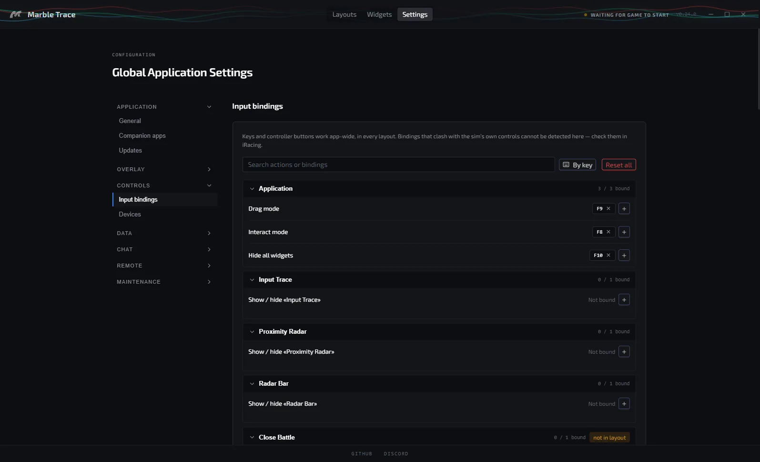Viewport: 760px width, 462px height.
Task: Click the Reset all button
Action: point(618,164)
